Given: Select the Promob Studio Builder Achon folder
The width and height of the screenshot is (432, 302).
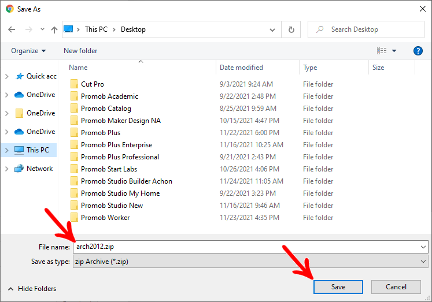Looking at the screenshot, I should [127, 181].
